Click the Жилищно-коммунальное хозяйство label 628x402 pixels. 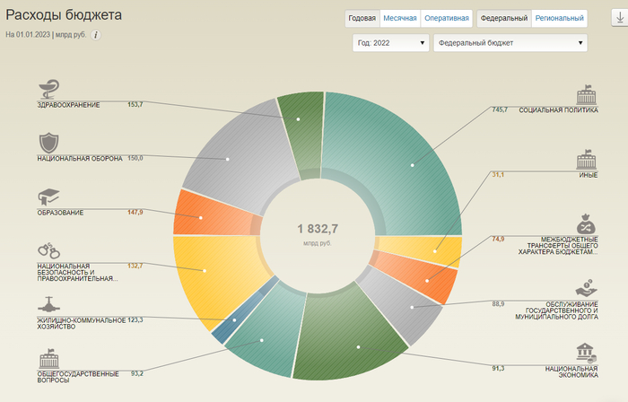tap(82, 323)
